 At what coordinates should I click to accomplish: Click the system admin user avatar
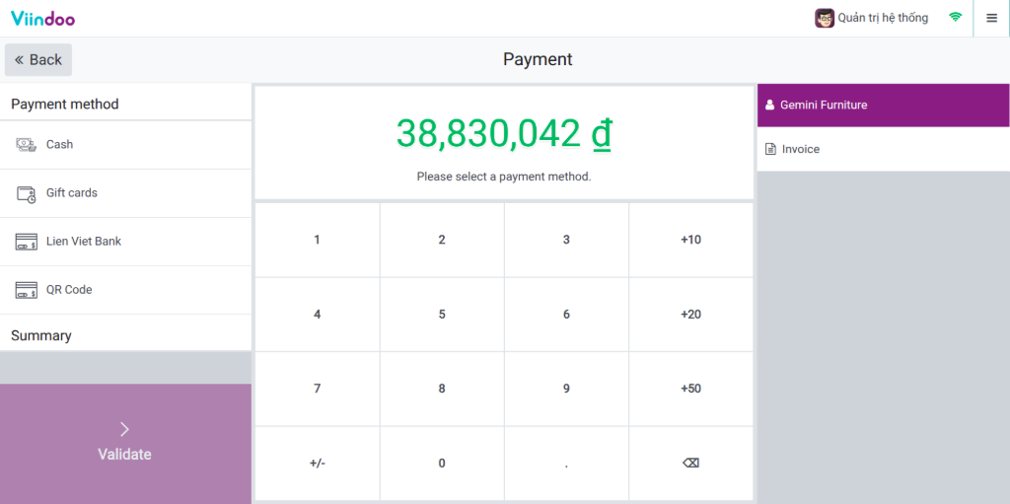click(825, 18)
